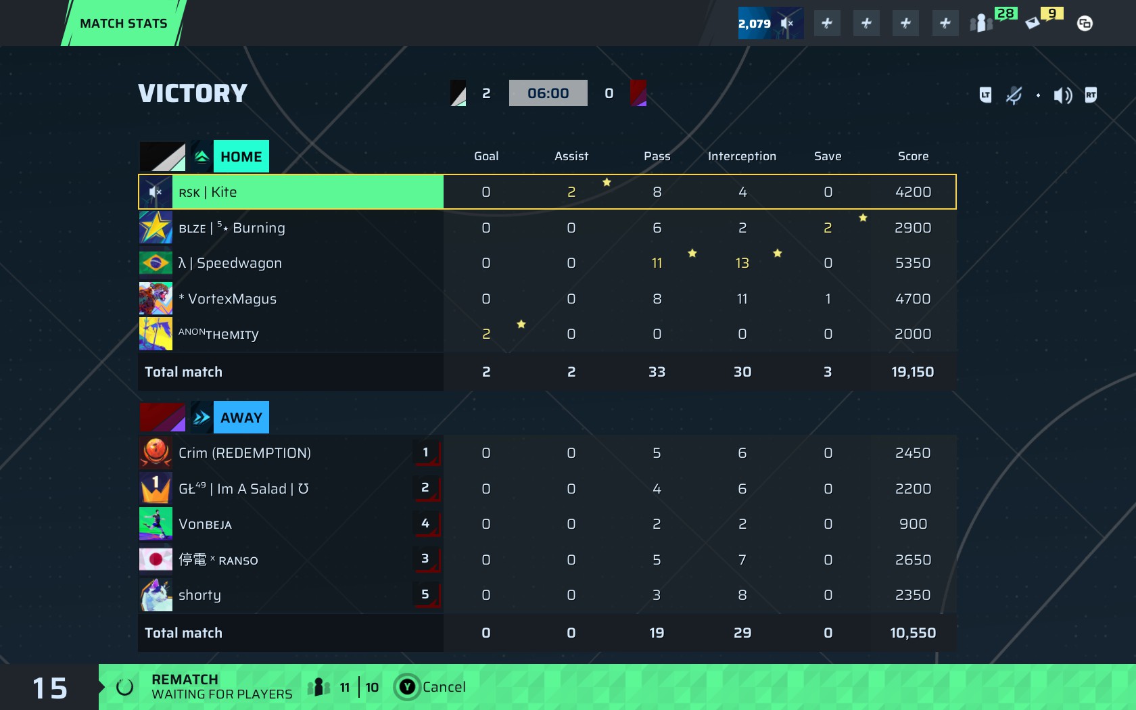Click the rematch player count icon
Image resolution: width=1136 pixels, height=710 pixels.
tap(318, 687)
